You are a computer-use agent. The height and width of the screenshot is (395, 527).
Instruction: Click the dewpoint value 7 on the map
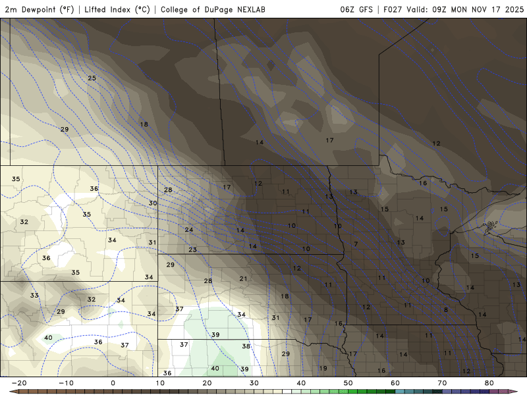(356, 244)
